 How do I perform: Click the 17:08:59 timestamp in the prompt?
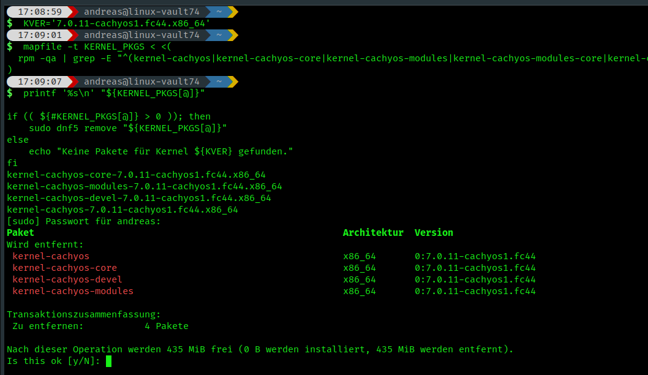[x=40, y=12]
